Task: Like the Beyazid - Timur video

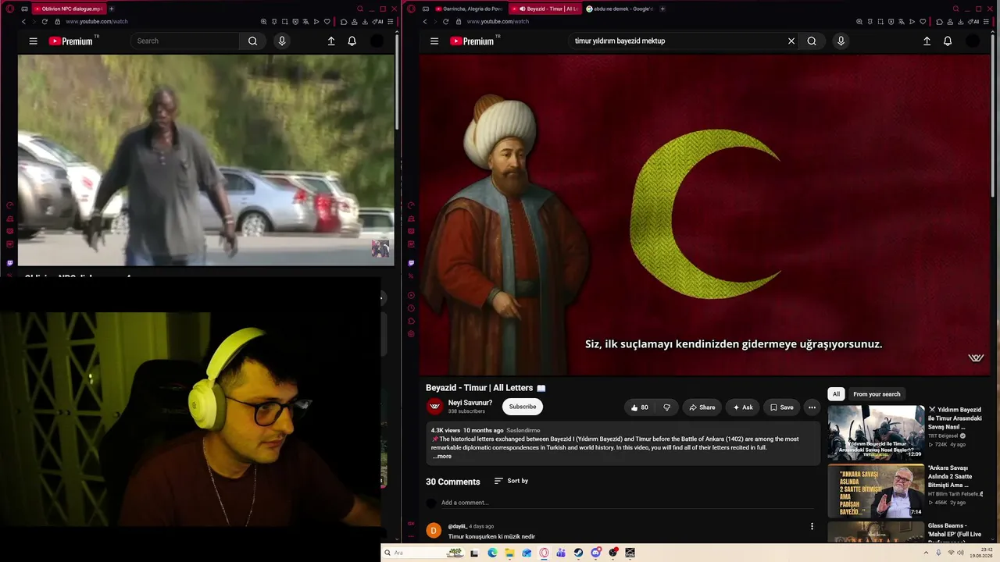Action: pos(640,407)
